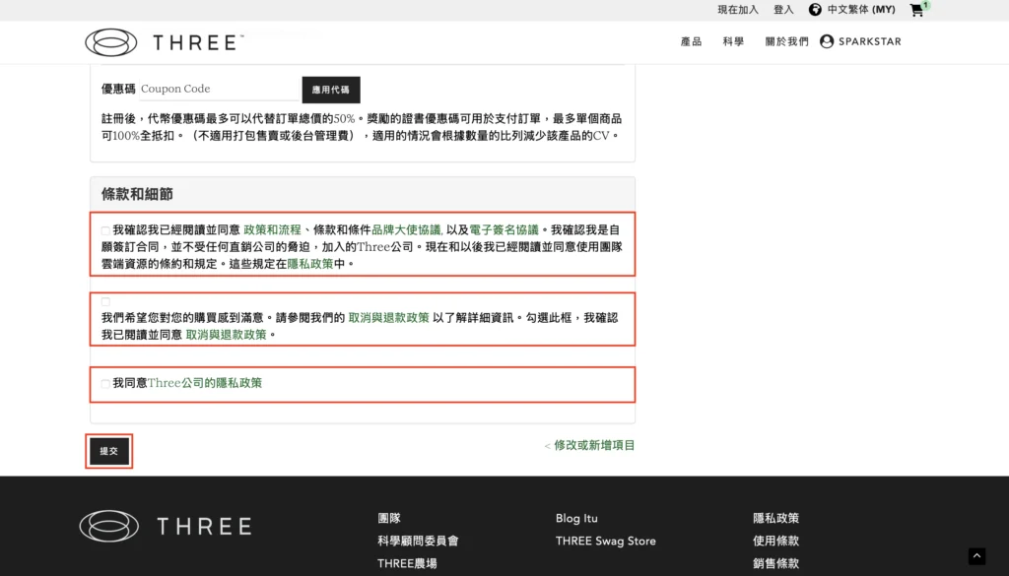This screenshot has width=1009, height=576.
Task: Click the 提交 submit button
Action: coord(108,451)
